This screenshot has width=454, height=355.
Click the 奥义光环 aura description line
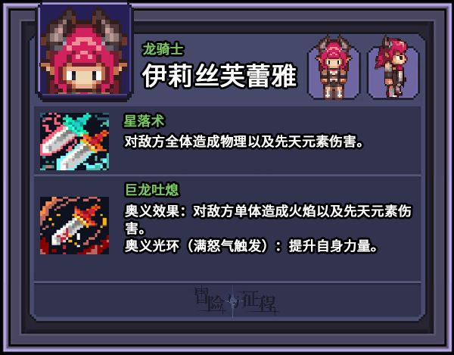pyautogui.click(x=251, y=246)
